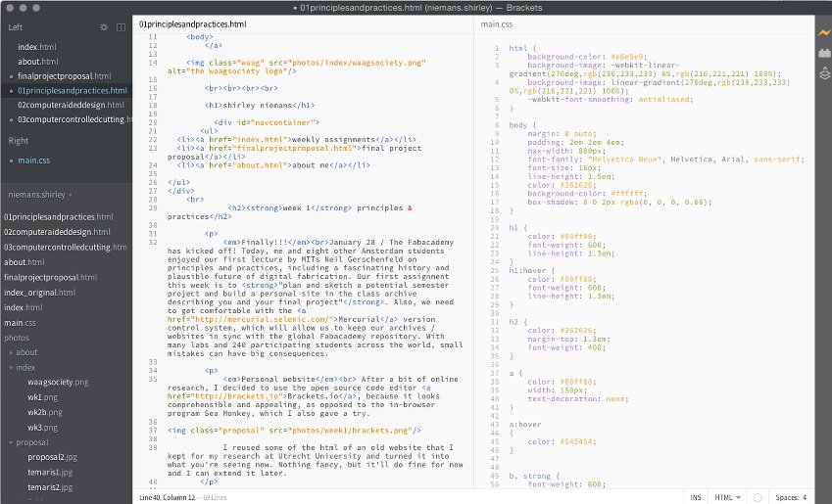Click the h1 "shirley niemans" code line
The image size is (832, 504).
(x=260, y=105)
